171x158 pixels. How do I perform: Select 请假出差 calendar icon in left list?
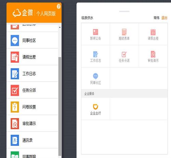[x=15, y=57]
